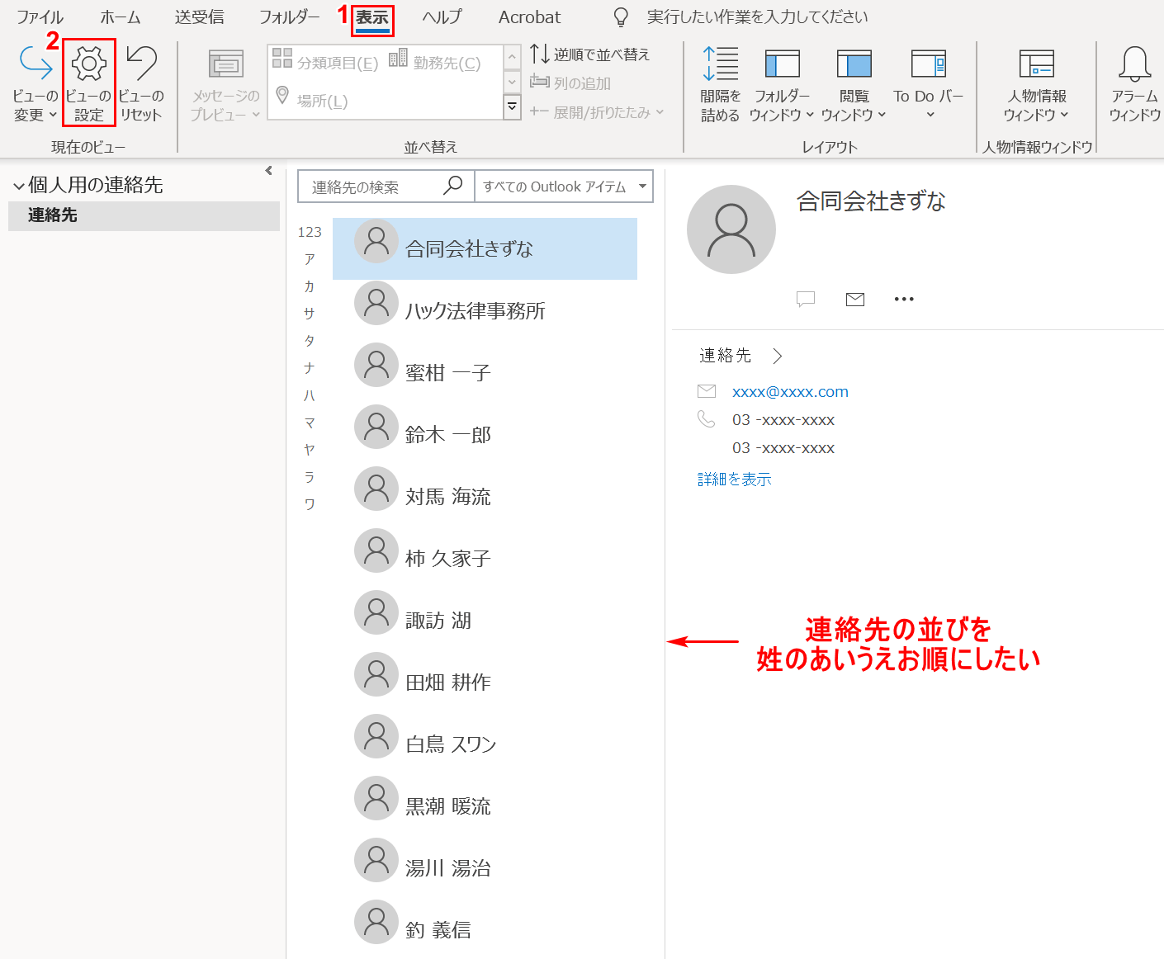The image size is (1164, 959).
Task: Select contact 鈴木 一郎
Action: (485, 434)
